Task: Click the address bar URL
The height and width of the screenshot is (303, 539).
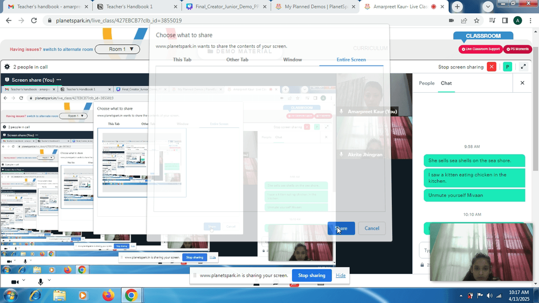Action: (x=119, y=20)
